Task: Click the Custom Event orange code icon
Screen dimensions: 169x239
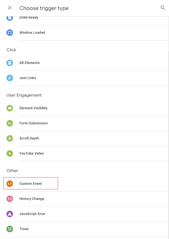Action: click(10, 184)
